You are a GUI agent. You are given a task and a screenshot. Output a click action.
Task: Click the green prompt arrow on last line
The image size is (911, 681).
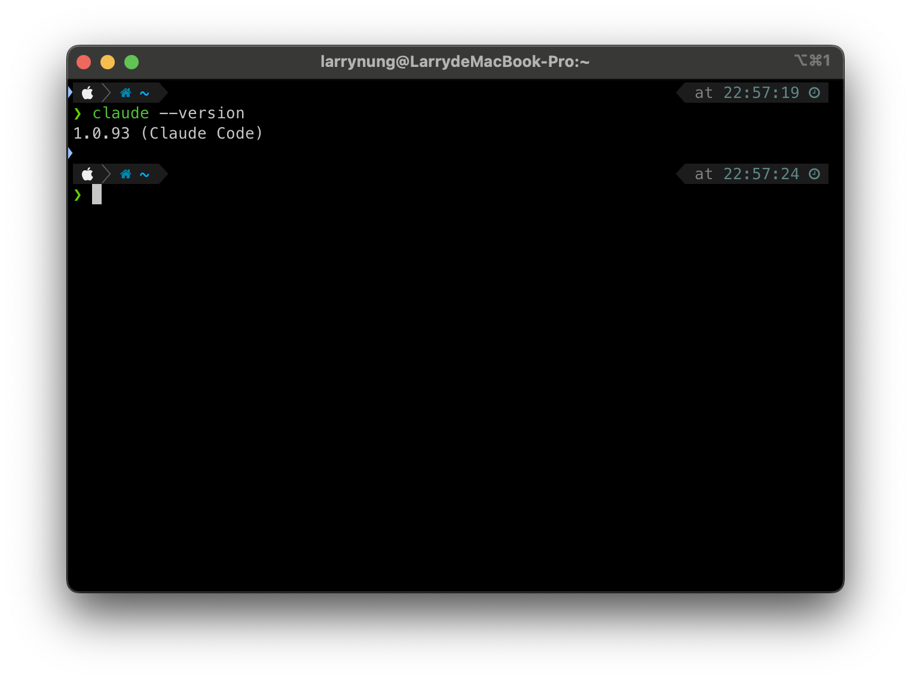pyautogui.click(x=78, y=195)
